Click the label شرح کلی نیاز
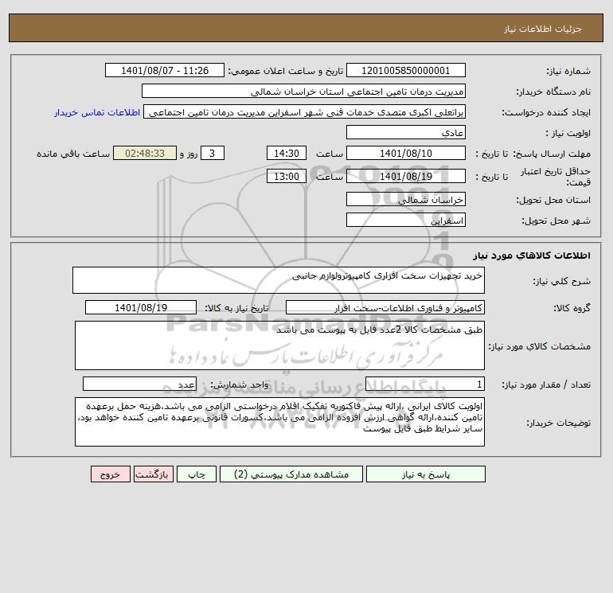Screen dimensions: 613x593 click(x=562, y=281)
